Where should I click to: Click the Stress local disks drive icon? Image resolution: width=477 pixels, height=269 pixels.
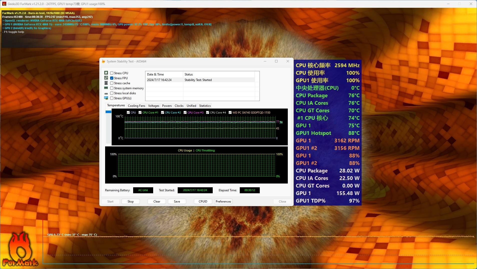pyautogui.click(x=106, y=93)
